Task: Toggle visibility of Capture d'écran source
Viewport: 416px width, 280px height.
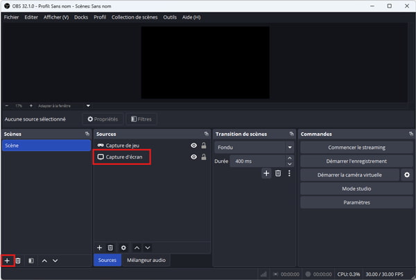Action: 193,157
